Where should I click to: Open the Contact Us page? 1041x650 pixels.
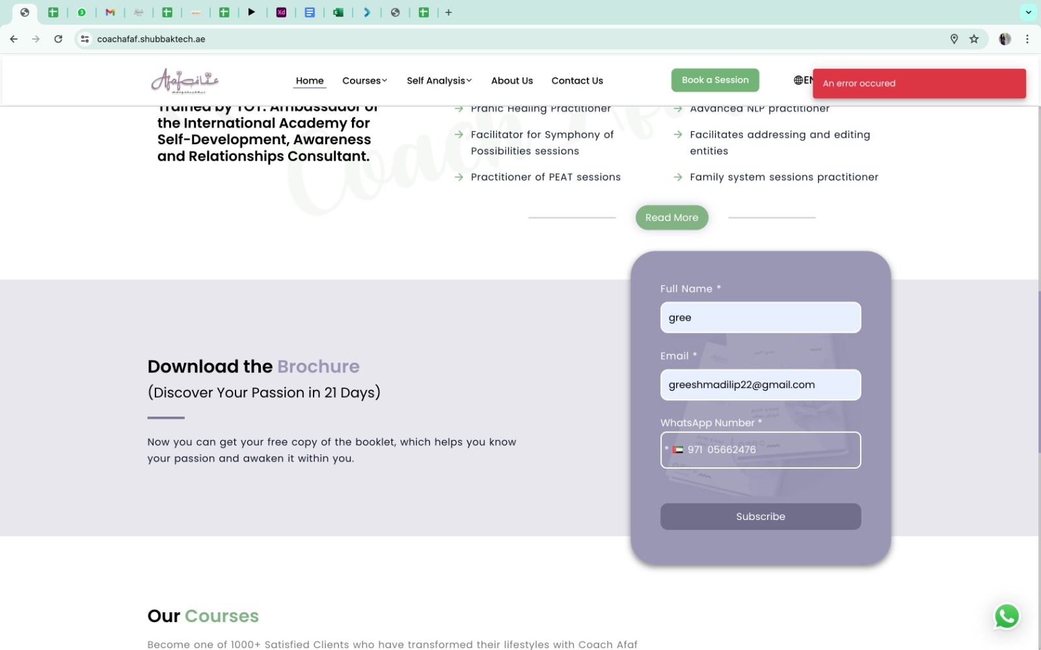pos(577,81)
